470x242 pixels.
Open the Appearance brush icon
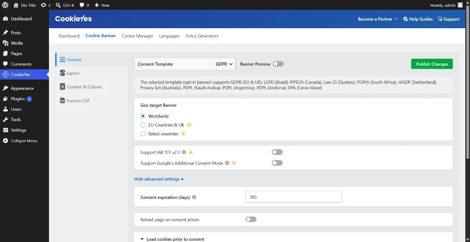(5, 88)
